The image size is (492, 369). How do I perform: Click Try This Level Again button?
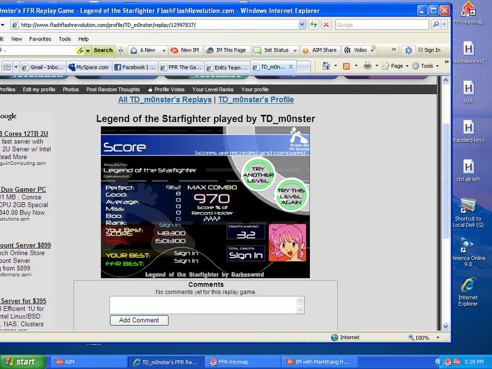pyautogui.click(x=291, y=196)
